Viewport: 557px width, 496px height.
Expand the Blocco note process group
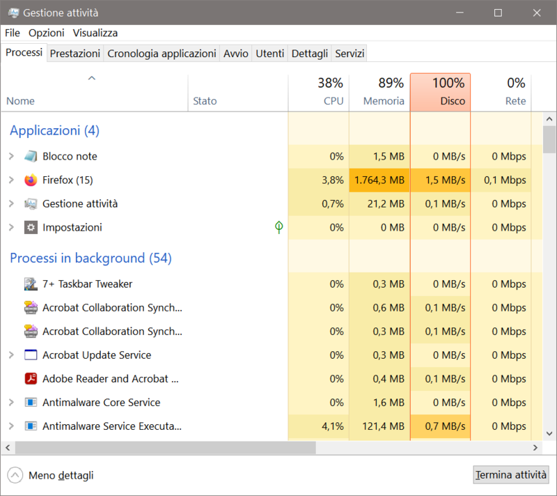(x=11, y=156)
